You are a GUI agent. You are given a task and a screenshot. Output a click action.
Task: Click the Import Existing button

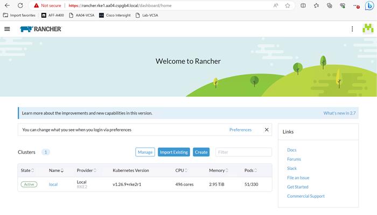click(x=174, y=152)
